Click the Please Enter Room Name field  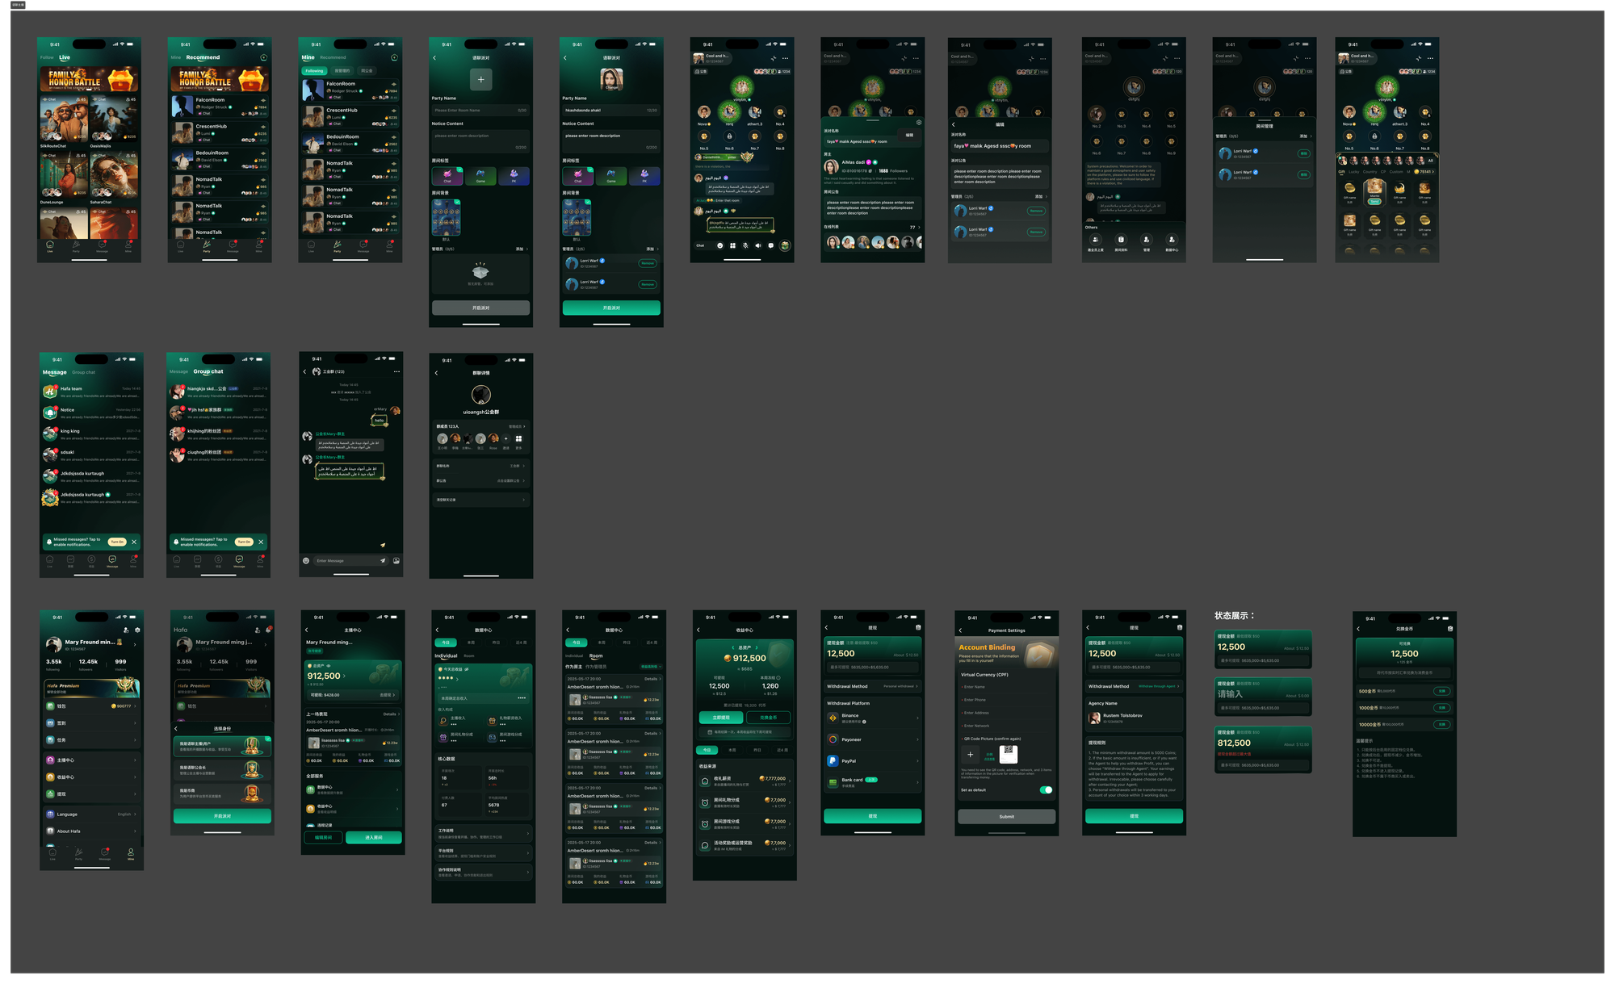coord(480,110)
